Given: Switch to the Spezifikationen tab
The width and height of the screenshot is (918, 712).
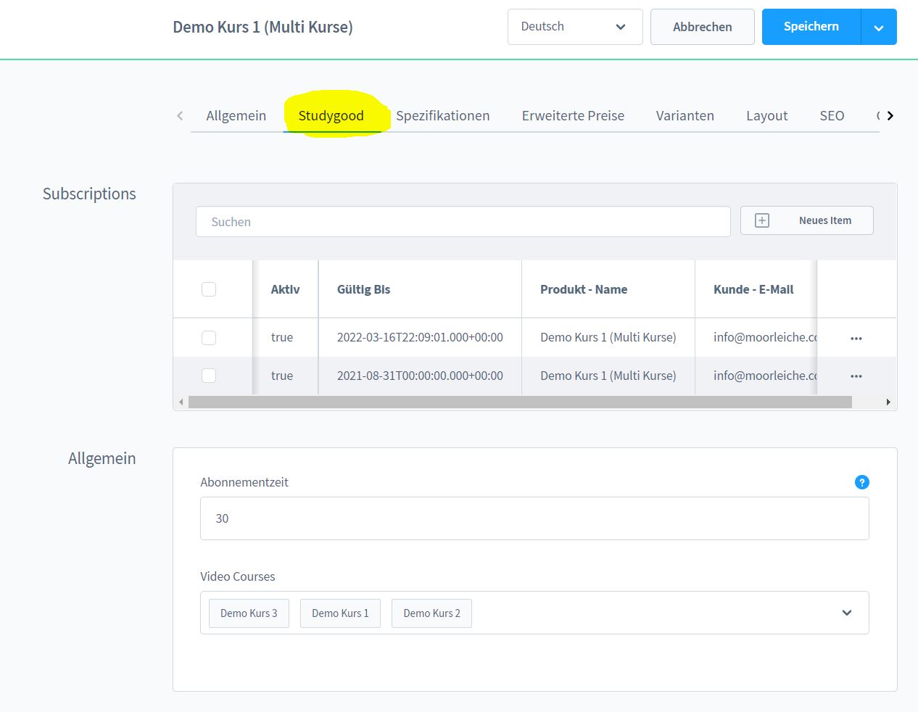Looking at the screenshot, I should click(x=442, y=116).
